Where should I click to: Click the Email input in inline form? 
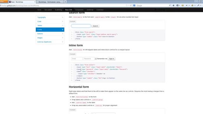click(x=77, y=59)
